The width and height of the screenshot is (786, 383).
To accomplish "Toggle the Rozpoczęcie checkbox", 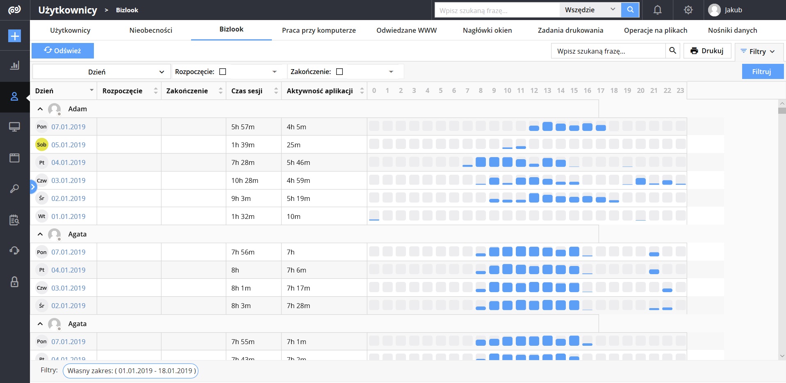I will (x=223, y=72).
